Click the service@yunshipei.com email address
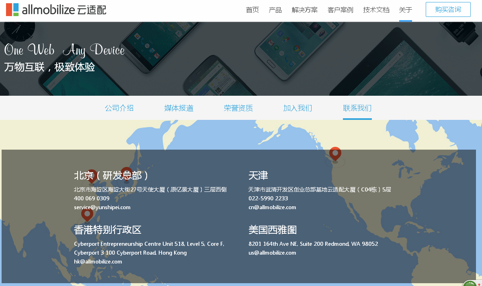482x286 pixels. pos(102,208)
